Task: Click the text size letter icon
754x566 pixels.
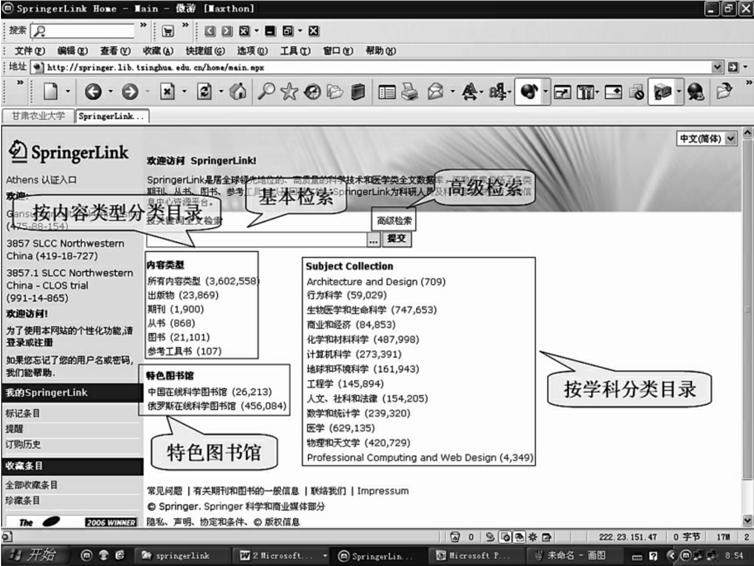Action: (x=470, y=92)
